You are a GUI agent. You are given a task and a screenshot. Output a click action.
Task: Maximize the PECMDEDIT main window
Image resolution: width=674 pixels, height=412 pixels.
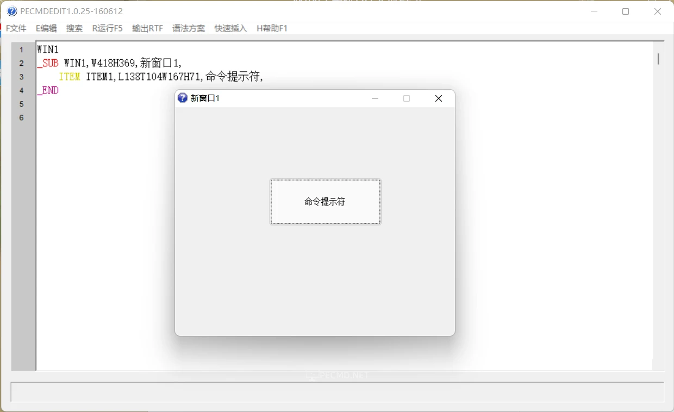[x=626, y=11]
